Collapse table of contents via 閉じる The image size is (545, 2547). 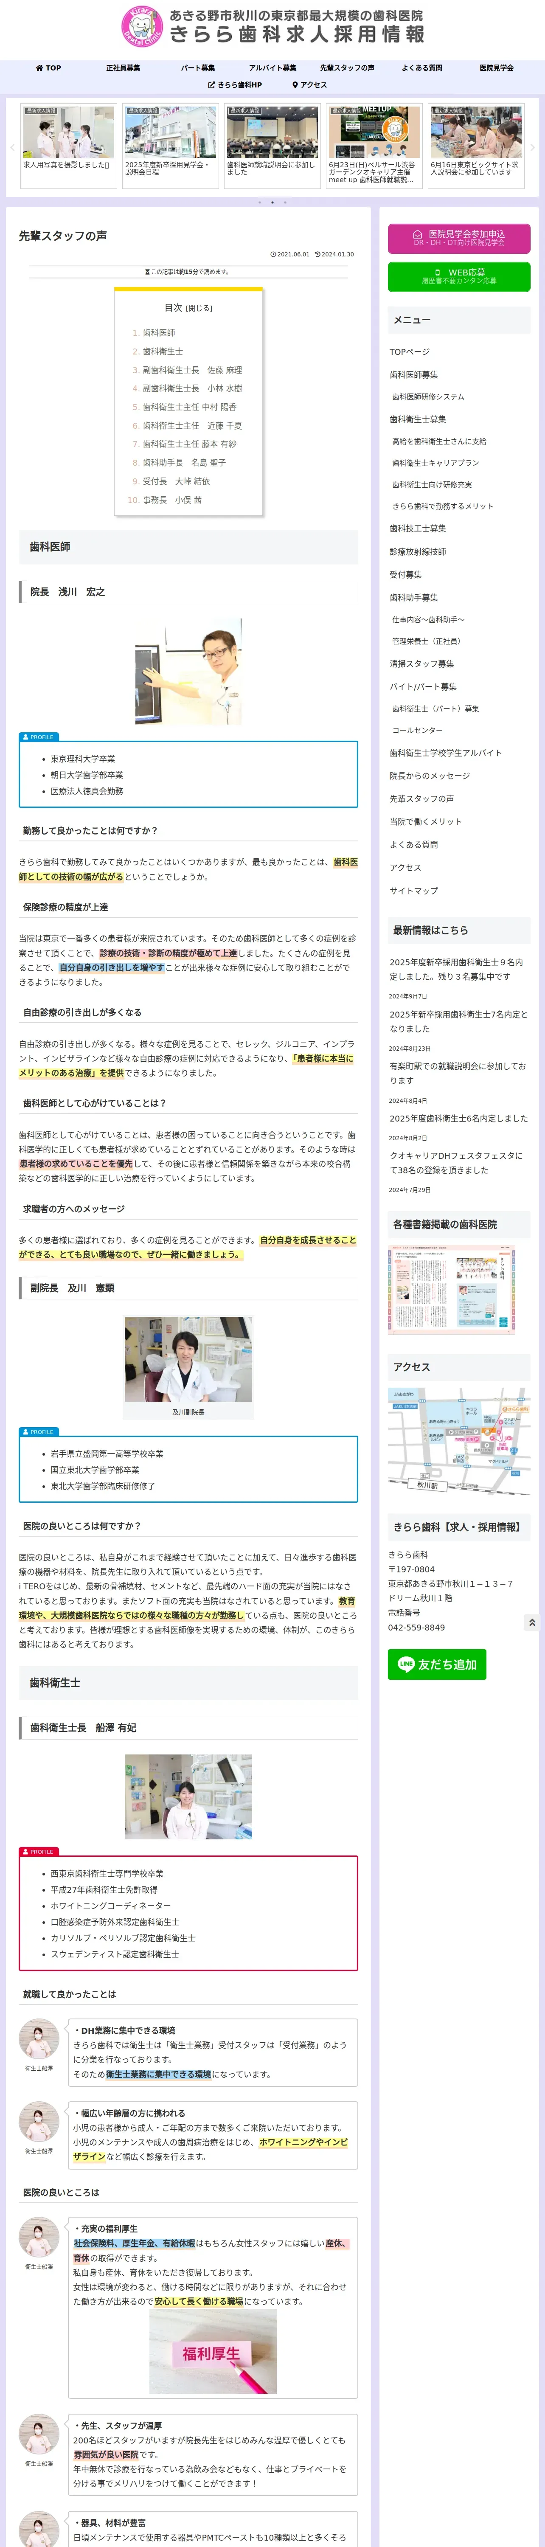[199, 309]
